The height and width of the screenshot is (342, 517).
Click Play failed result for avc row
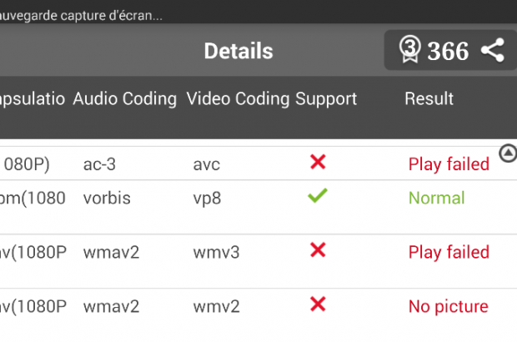tap(449, 164)
